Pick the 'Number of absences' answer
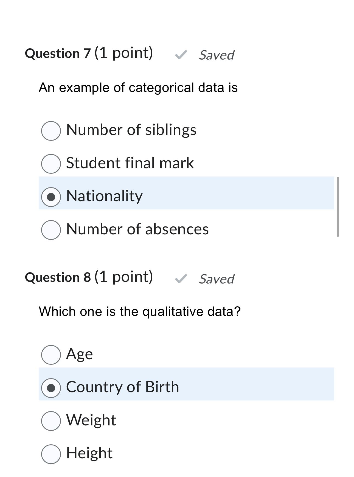The width and height of the screenshot is (354, 477). 51,230
